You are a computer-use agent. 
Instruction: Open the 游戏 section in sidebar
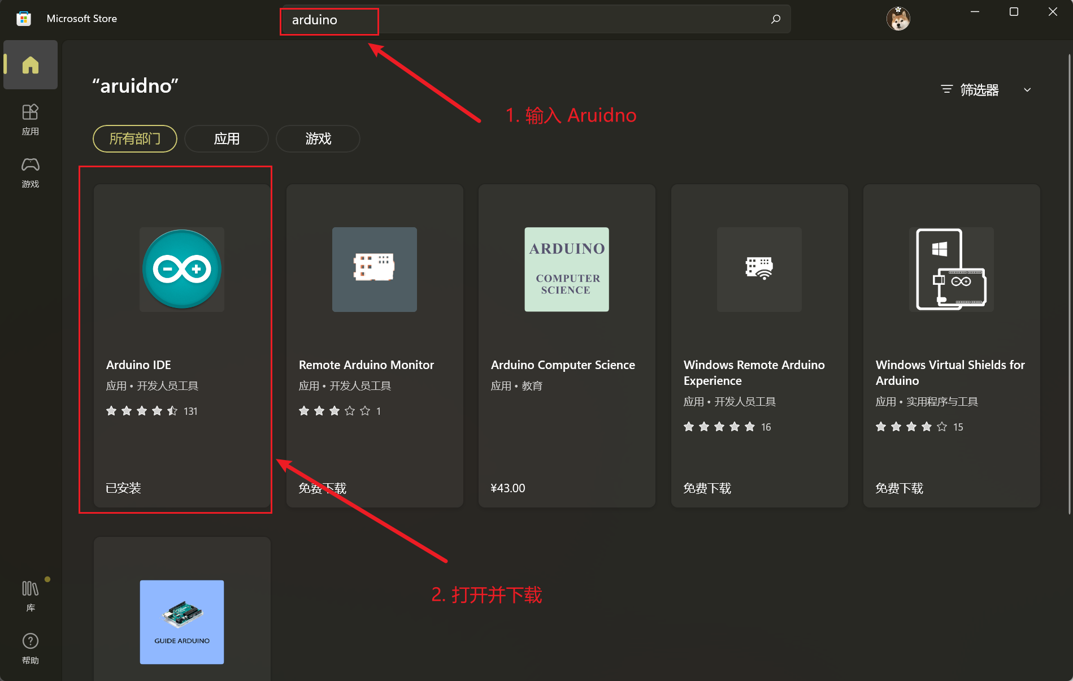point(31,172)
